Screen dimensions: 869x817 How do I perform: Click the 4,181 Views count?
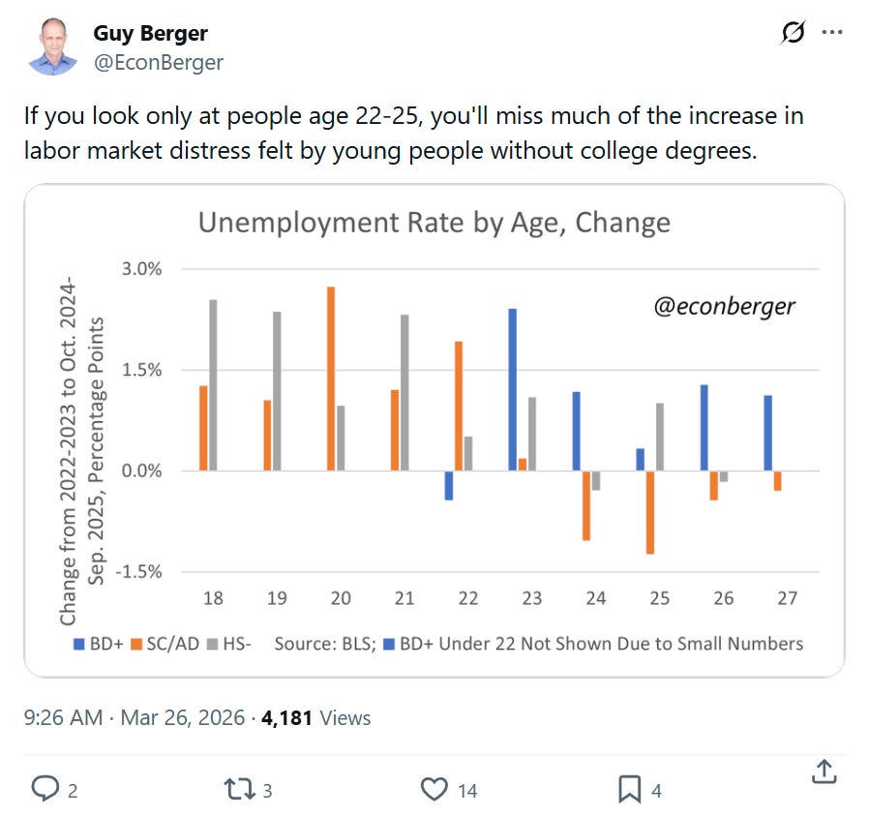click(315, 718)
